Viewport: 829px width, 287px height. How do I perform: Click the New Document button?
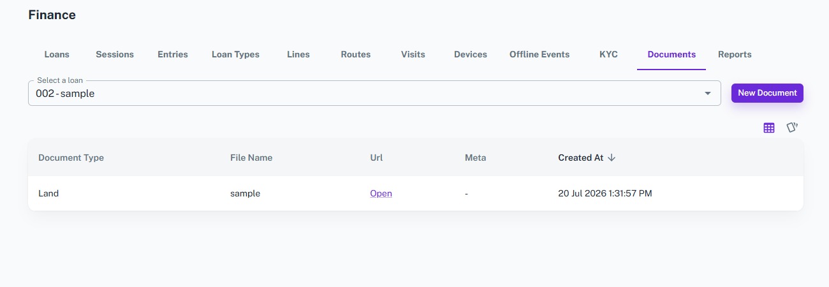point(767,93)
